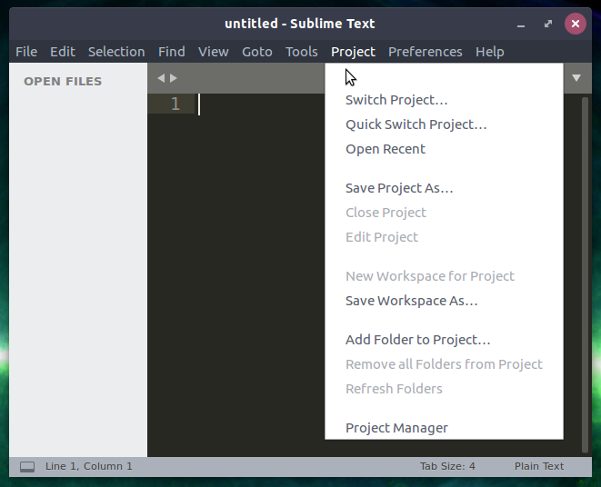
Task: Maximize the Sublime Text window
Action: 548,24
